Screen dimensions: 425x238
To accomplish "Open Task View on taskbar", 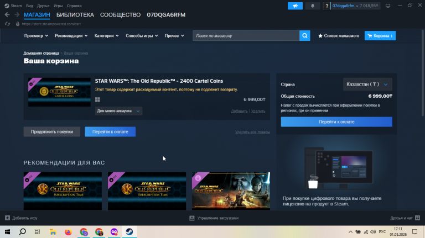I will point(38,232).
